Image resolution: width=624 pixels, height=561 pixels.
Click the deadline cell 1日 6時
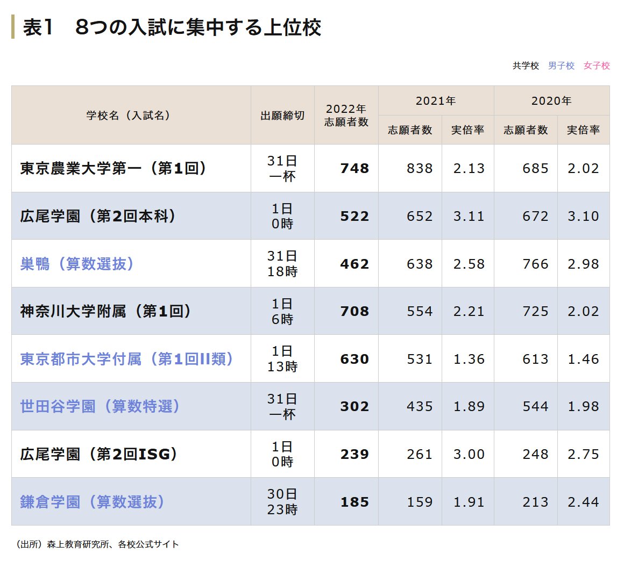click(282, 311)
